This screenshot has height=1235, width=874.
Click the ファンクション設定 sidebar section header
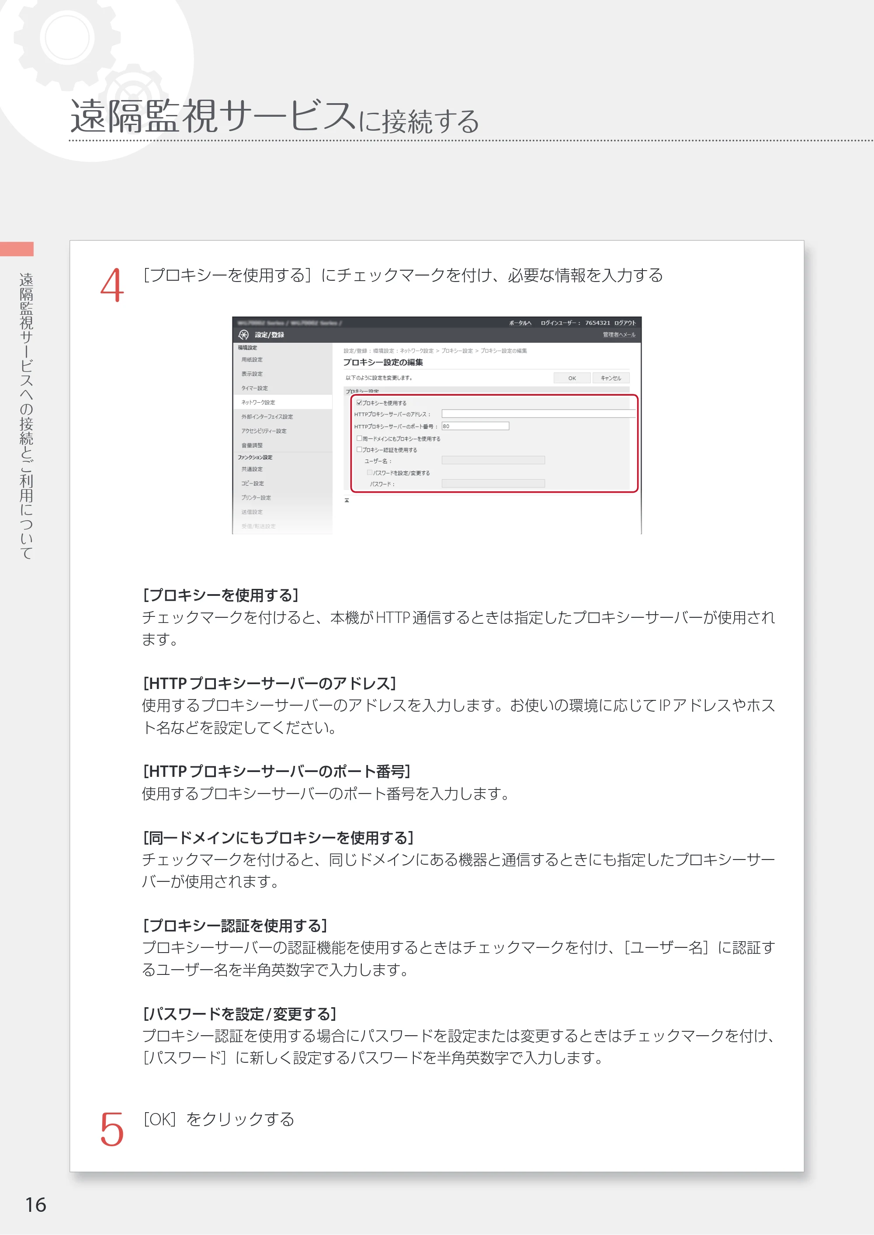pyautogui.click(x=255, y=458)
